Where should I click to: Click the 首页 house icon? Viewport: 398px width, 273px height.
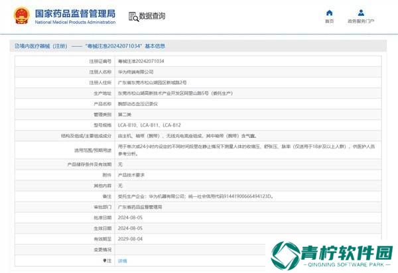tap(330, 13)
